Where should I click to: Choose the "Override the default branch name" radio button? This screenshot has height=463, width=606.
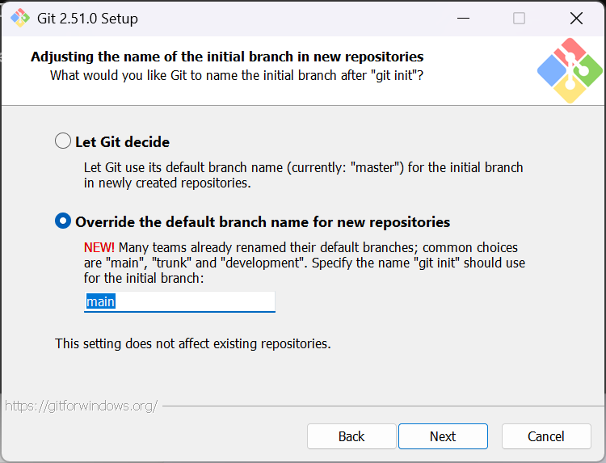tap(63, 221)
